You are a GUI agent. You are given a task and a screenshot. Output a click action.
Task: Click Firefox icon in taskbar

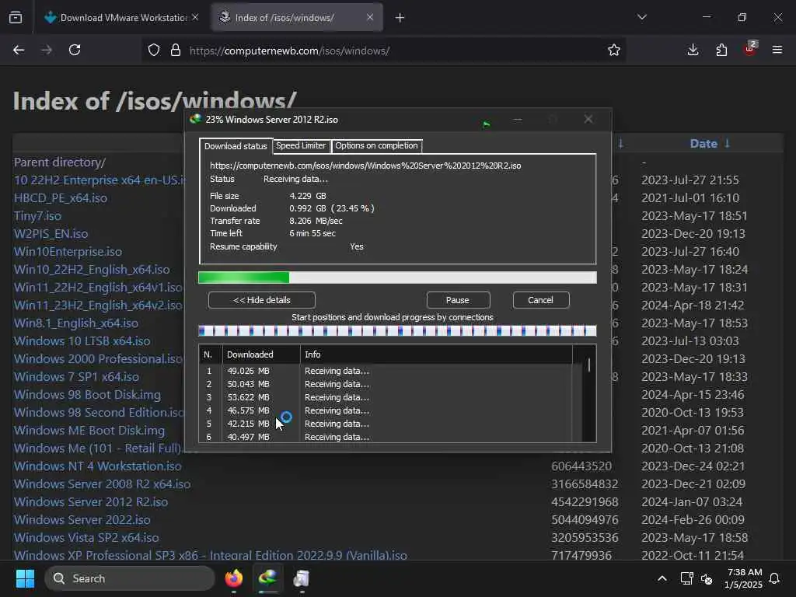[x=234, y=578]
